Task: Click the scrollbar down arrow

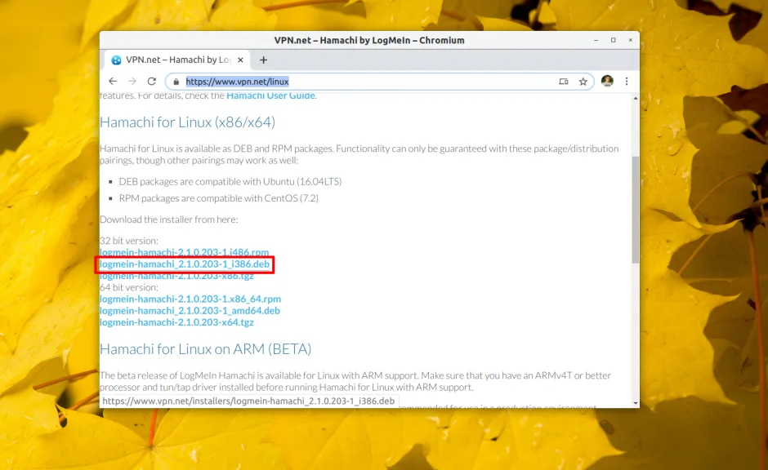Action: click(x=636, y=403)
